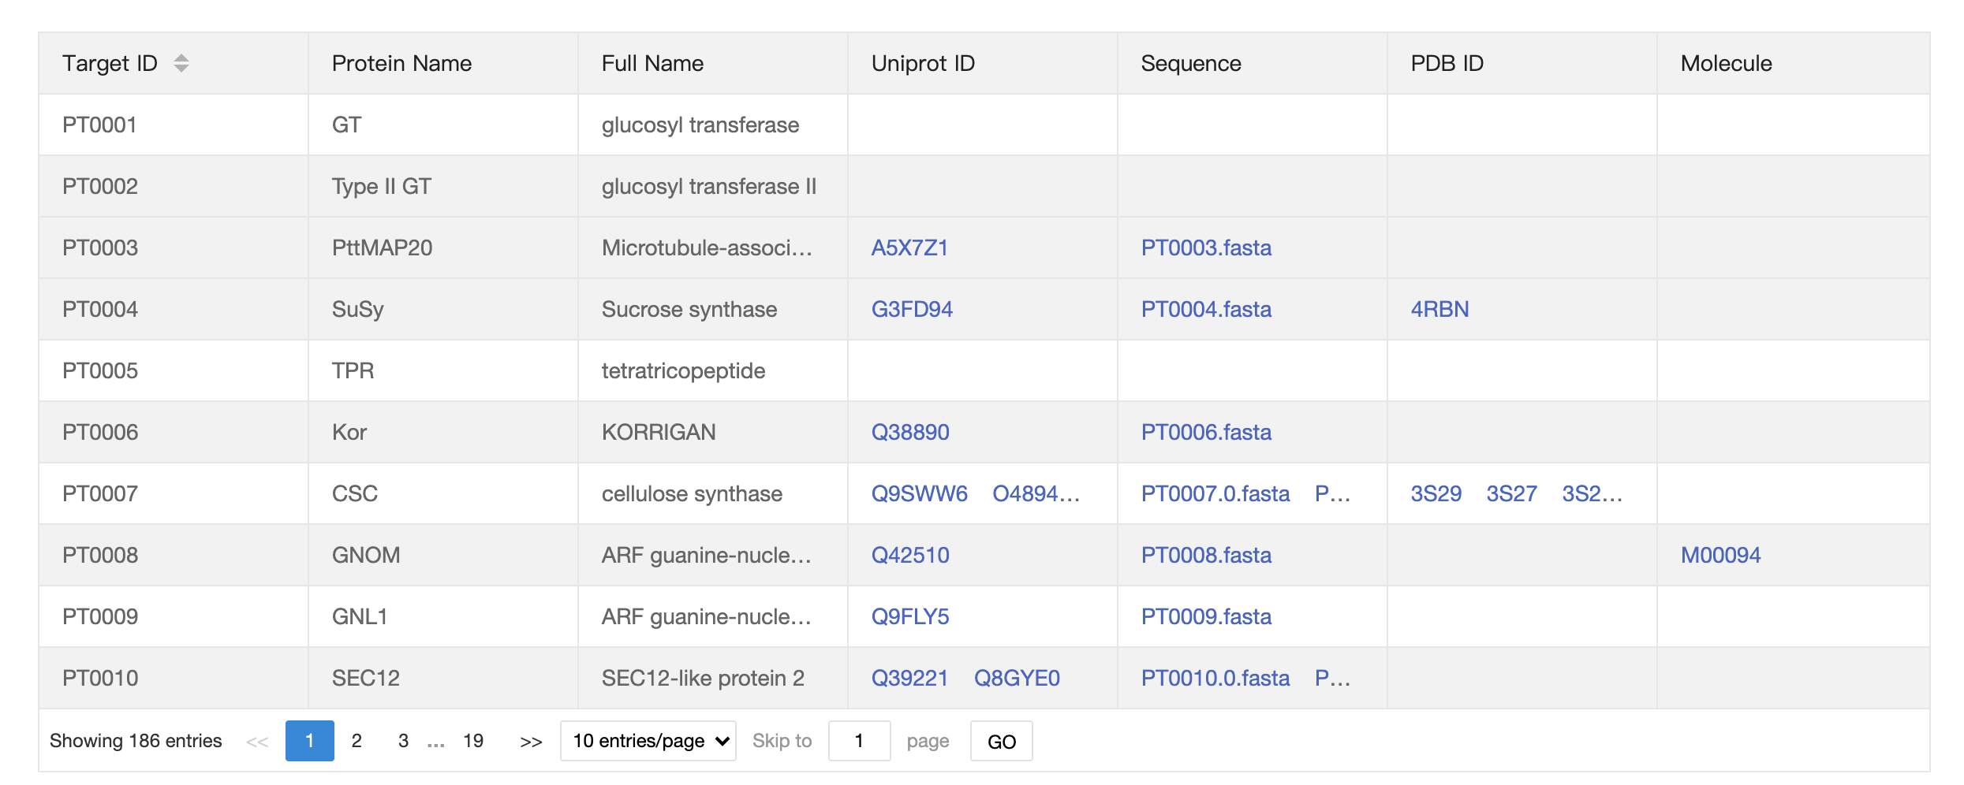The height and width of the screenshot is (785, 1964).
Task: Open PDB entry 3S27
Action: click(x=1511, y=493)
